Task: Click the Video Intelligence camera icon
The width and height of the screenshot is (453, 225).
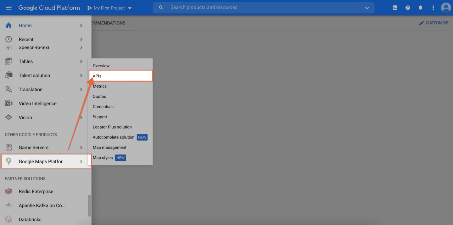Action: pos(8,104)
